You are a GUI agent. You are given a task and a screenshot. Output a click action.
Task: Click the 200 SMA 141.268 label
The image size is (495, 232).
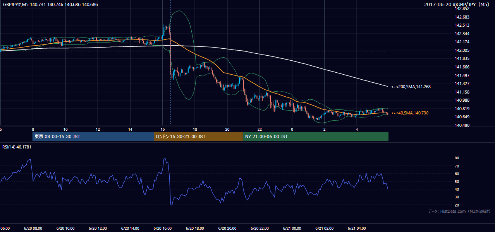point(411,87)
